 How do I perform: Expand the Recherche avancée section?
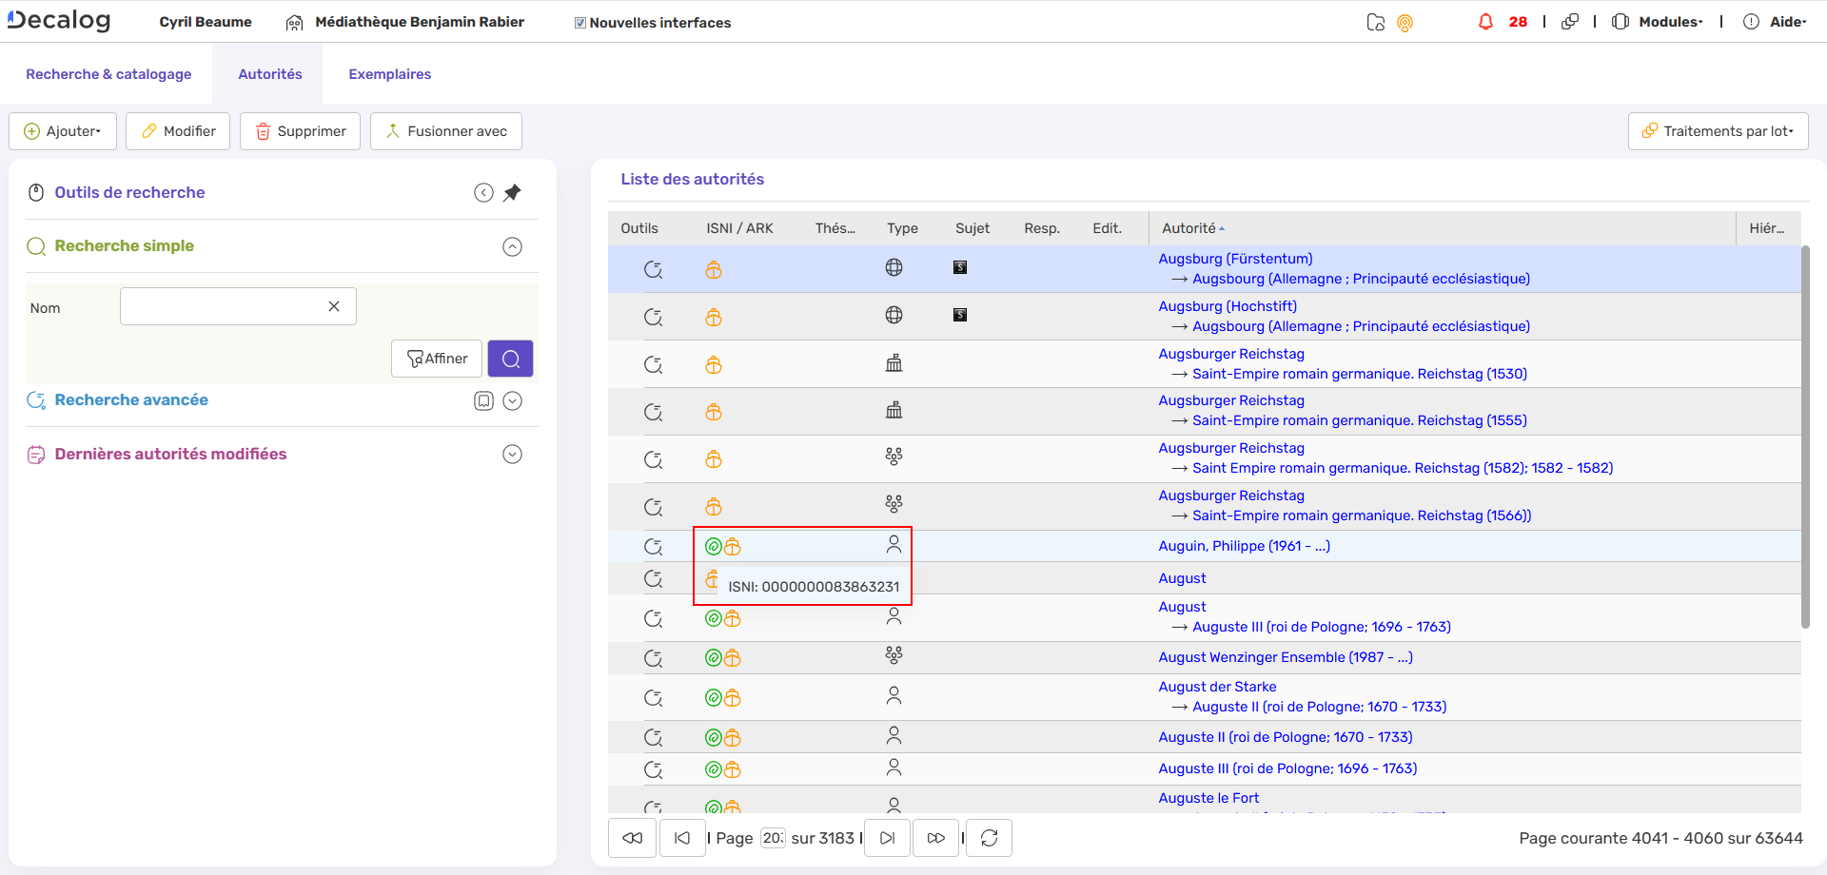tap(512, 401)
